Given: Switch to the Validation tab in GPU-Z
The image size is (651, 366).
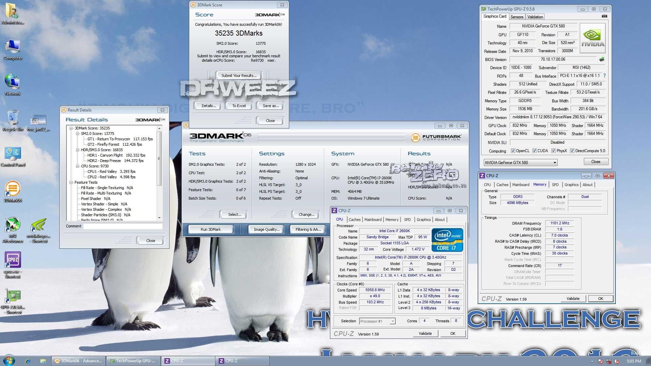Looking at the screenshot, I should click(535, 17).
